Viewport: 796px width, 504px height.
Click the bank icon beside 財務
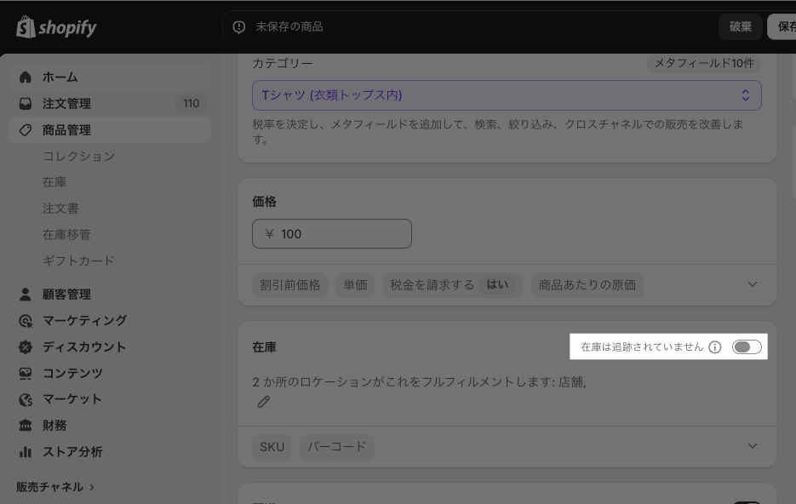[26, 426]
